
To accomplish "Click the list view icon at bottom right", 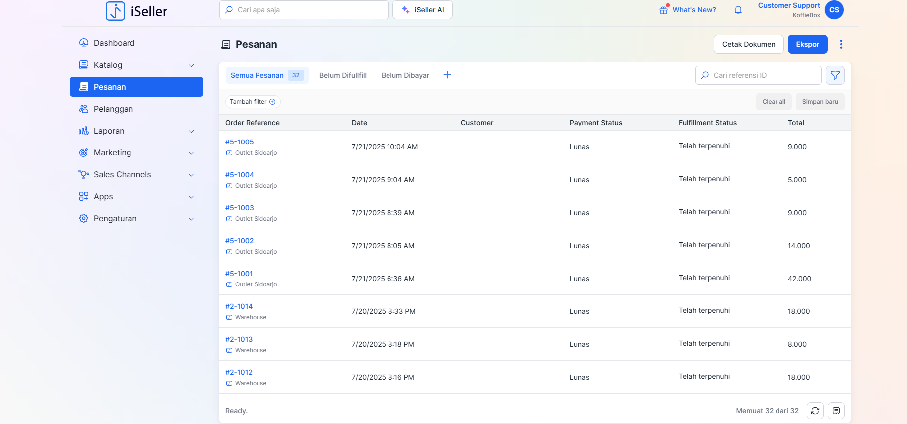I will tap(836, 411).
